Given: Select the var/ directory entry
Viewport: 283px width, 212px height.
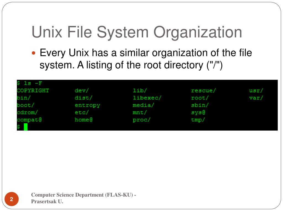Looking at the screenshot, I should pyautogui.click(x=256, y=98).
